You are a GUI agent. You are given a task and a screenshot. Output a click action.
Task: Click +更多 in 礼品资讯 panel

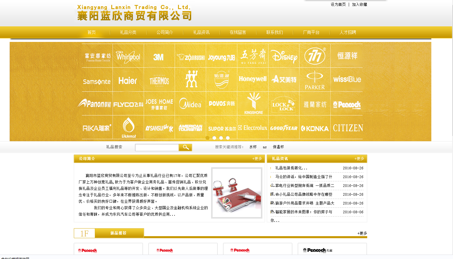[359, 159]
